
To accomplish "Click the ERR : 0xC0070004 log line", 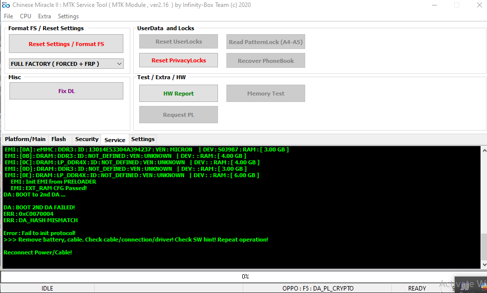I will pyautogui.click(x=29, y=214).
